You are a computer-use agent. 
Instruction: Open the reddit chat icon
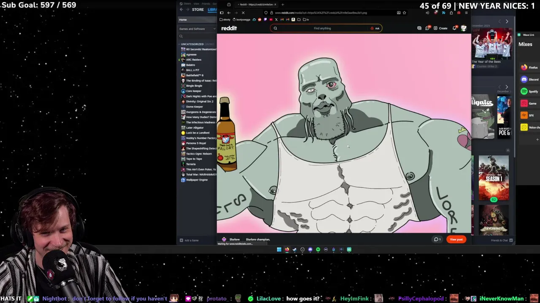click(x=427, y=28)
